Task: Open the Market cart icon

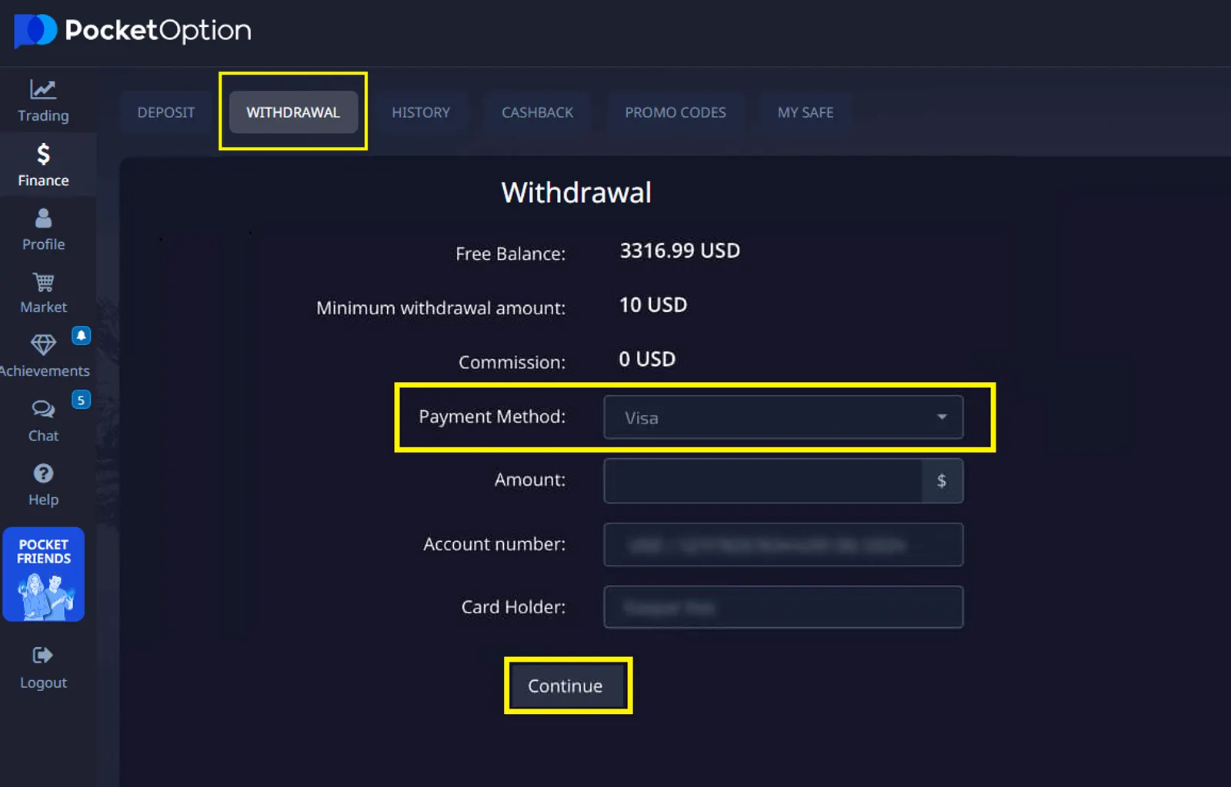Action: click(x=43, y=283)
